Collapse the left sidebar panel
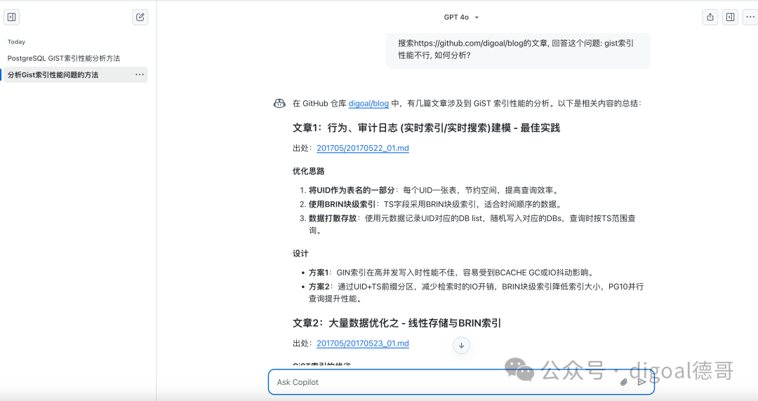The image size is (758, 401). click(12, 18)
